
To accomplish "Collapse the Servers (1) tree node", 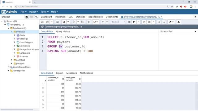I will click(2, 21).
